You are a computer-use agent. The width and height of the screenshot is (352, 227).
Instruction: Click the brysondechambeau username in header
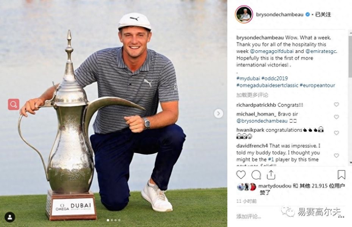(280, 14)
